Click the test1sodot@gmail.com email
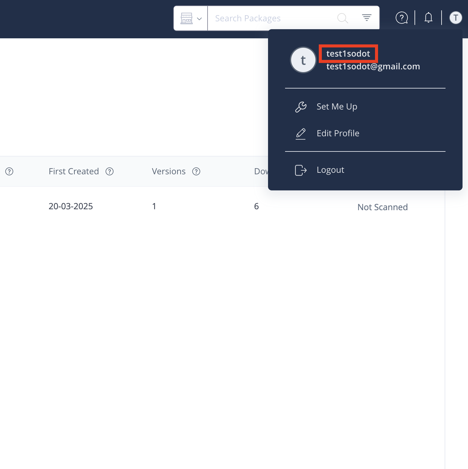The image size is (468, 469). click(373, 66)
